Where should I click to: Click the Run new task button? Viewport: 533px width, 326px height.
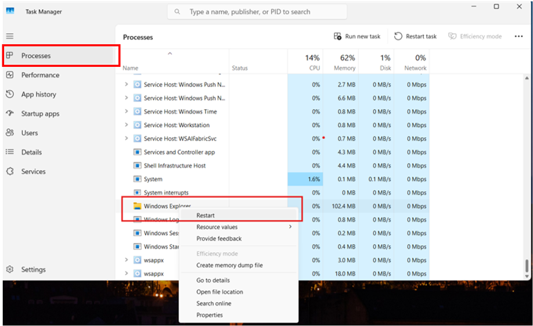[x=357, y=36]
